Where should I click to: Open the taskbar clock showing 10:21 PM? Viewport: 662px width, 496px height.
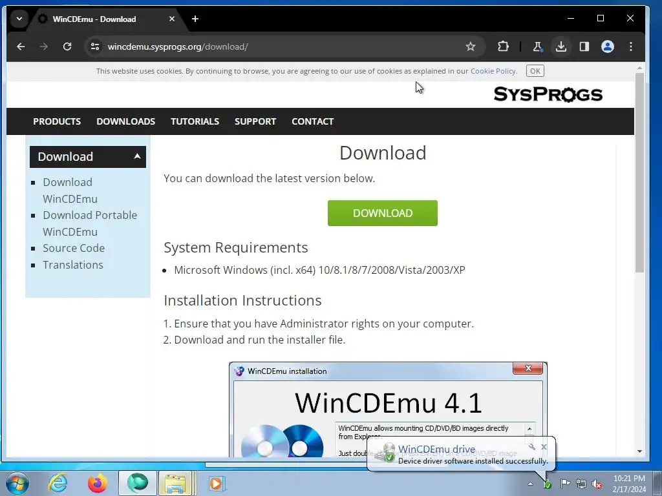tap(629, 484)
